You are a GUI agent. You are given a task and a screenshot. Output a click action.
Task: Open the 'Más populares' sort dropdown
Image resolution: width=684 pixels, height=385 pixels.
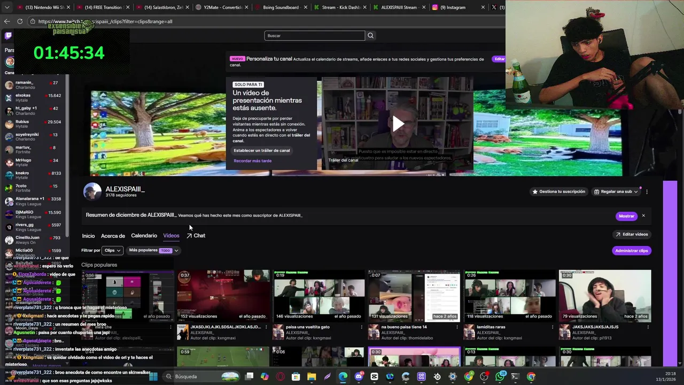(x=153, y=250)
